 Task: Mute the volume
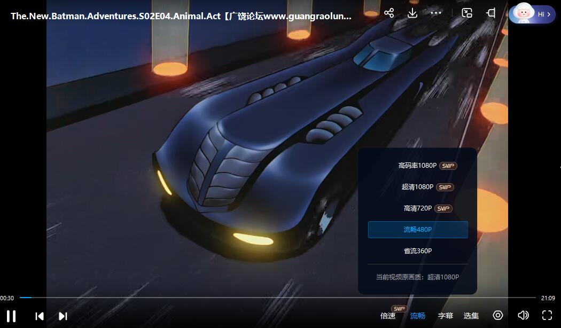[x=523, y=315]
